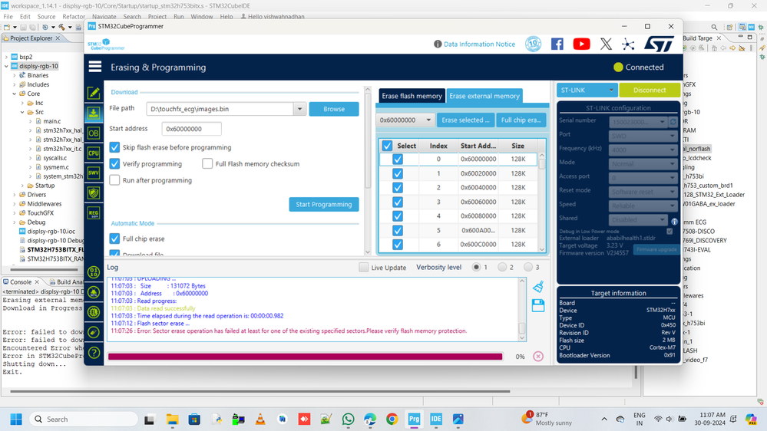Open ST Facebook page icon
767x431 pixels.
(x=557, y=44)
